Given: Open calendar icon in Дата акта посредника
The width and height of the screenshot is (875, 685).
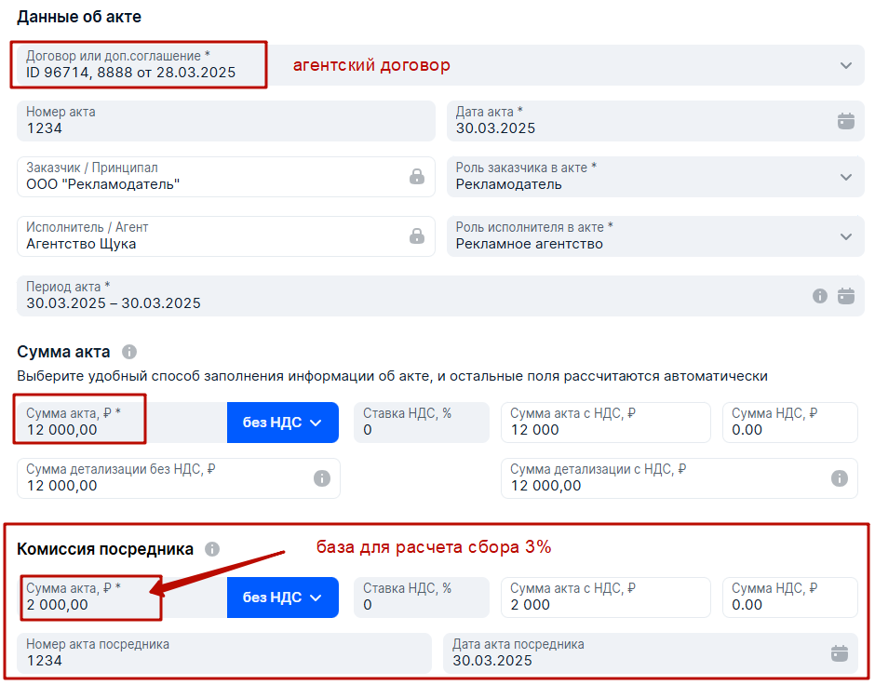Looking at the screenshot, I should [x=839, y=652].
